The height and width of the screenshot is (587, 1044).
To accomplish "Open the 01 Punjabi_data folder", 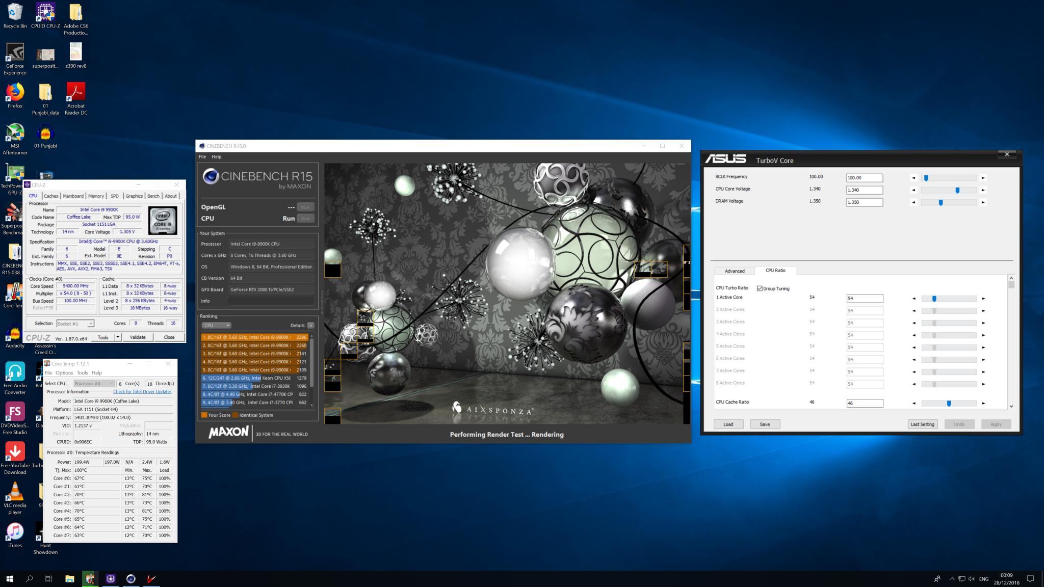I will [x=45, y=99].
